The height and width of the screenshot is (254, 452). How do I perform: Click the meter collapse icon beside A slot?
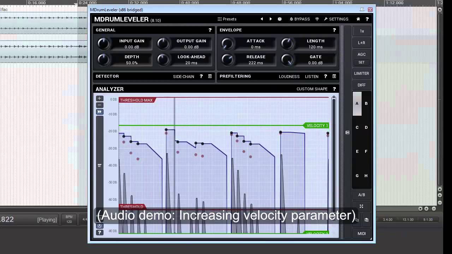347,132
